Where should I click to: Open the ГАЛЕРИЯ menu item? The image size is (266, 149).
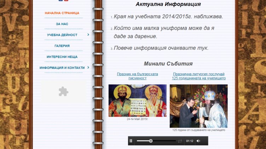tap(62, 46)
